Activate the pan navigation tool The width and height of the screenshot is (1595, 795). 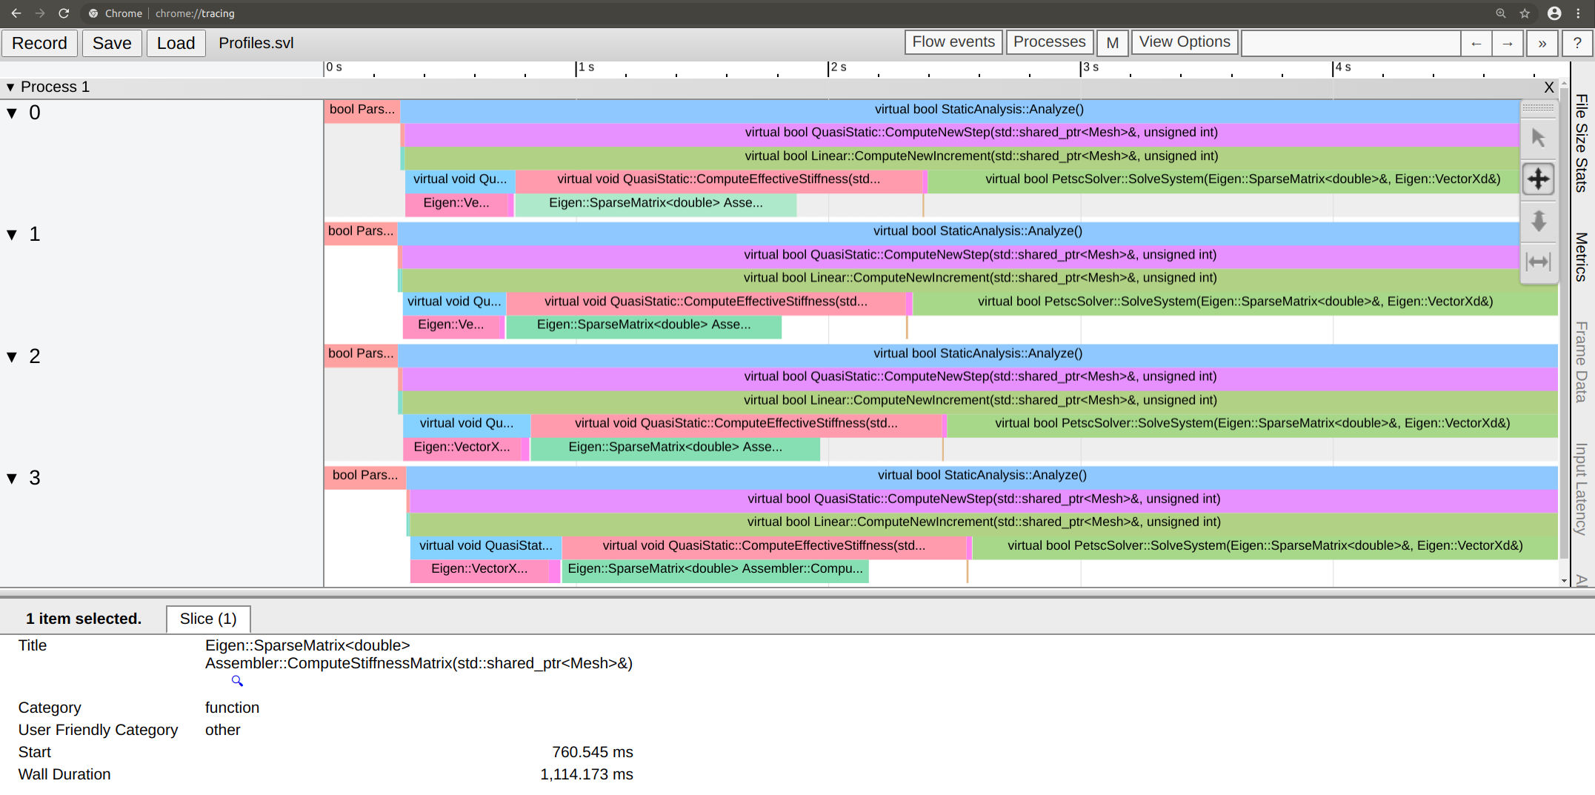pyautogui.click(x=1539, y=179)
